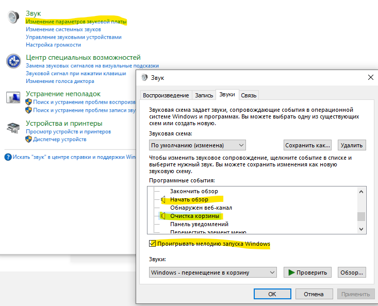378x306 pixels.
Task: Click the blue help question mark icon
Action: point(8,157)
